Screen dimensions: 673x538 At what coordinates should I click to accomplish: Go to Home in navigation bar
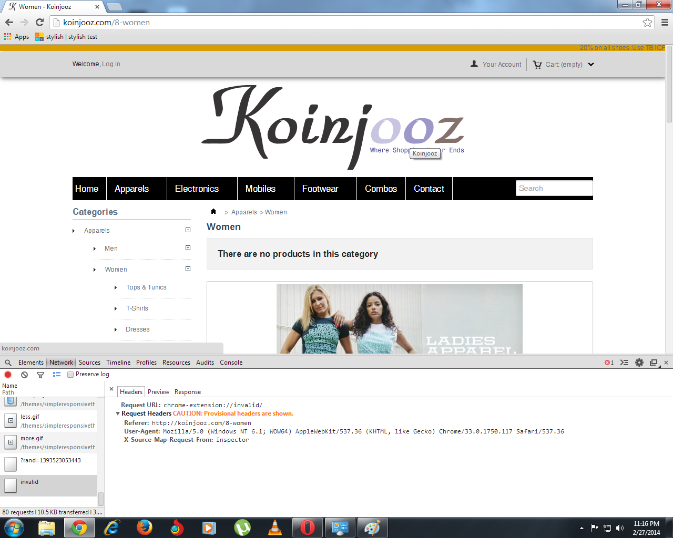coord(87,189)
